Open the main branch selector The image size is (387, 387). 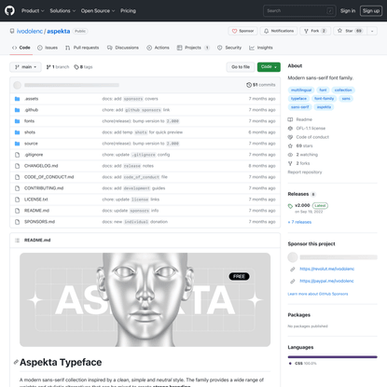click(25, 67)
